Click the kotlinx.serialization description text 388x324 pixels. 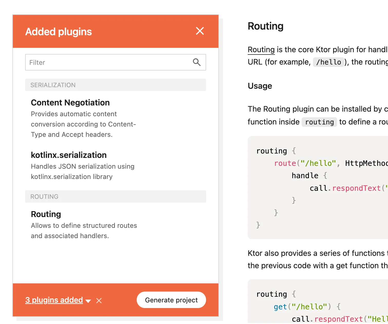[x=82, y=172]
